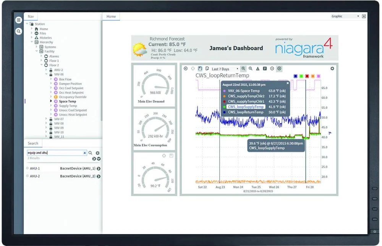
Task: Click the disabled save icon above temperature gauge
Action: 171,156
